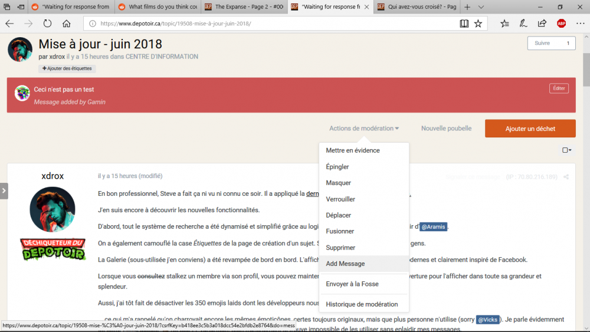Open the Edge share page icon

[542, 24]
